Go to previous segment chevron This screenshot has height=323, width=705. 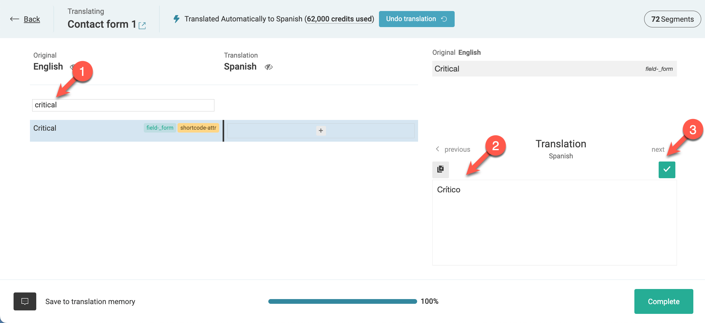(438, 149)
